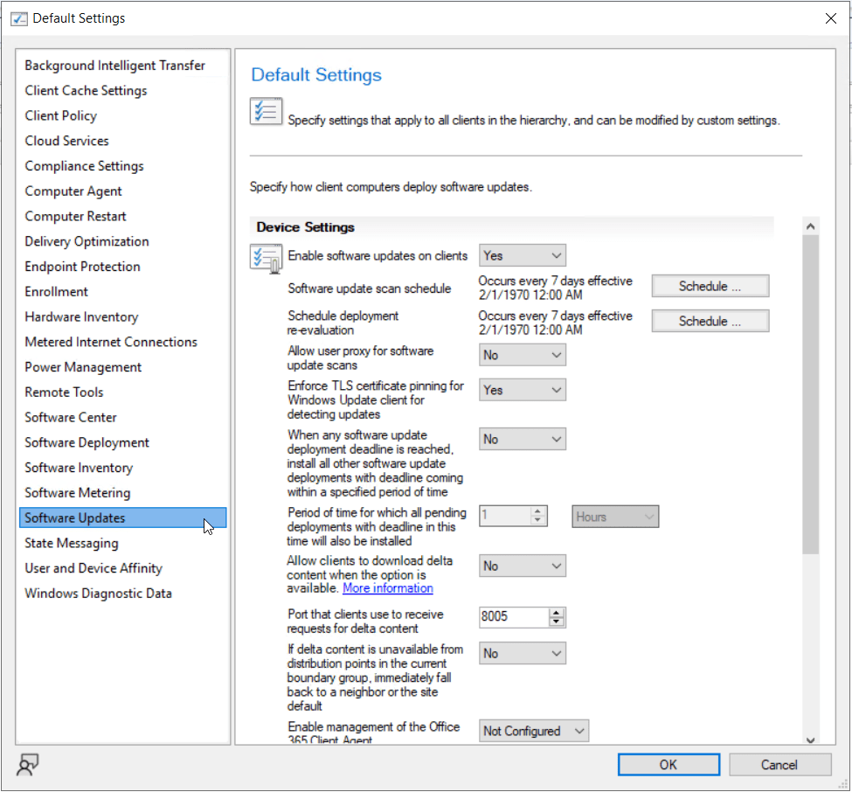Click the Device Settings checklist lock icon
The width and height of the screenshot is (852, 792).
266,258
